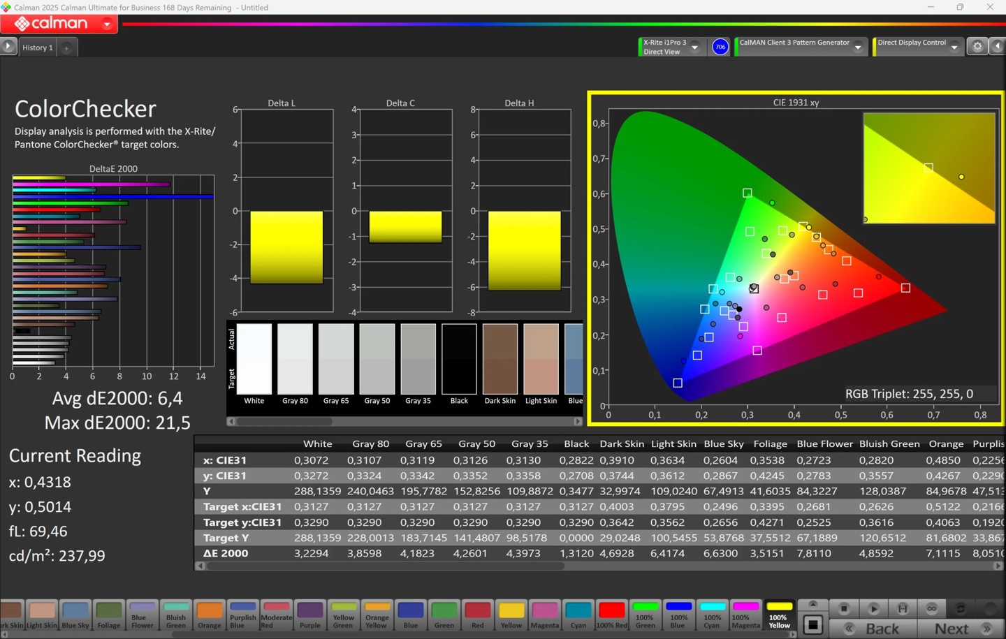The height and width of the screenshot is (639, 1006).
Task: Select the 100% Yellow patch button
Action: (780, 615)
